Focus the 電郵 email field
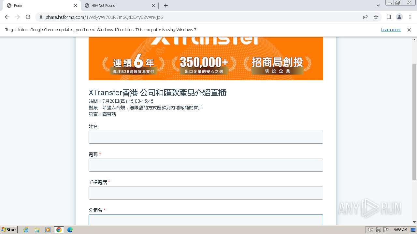 click(206, 165)
